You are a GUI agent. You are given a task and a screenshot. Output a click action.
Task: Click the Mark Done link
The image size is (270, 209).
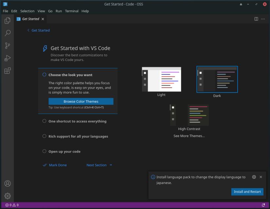click(58, 165)
